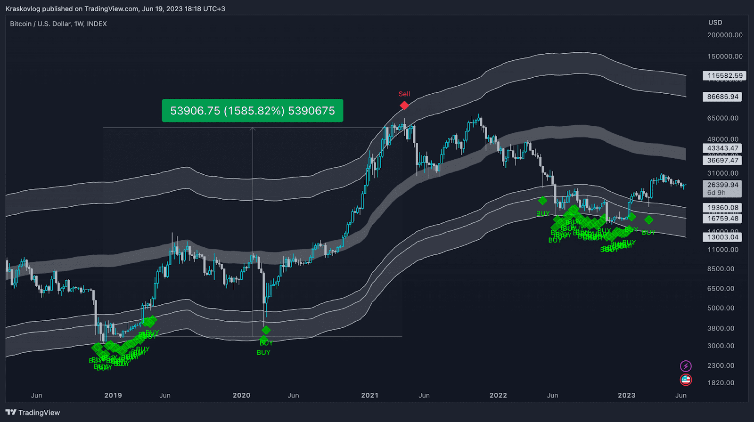754x422 pixels.
Task: Click the 8500.00 price scale value
Action: coord(721,269)
